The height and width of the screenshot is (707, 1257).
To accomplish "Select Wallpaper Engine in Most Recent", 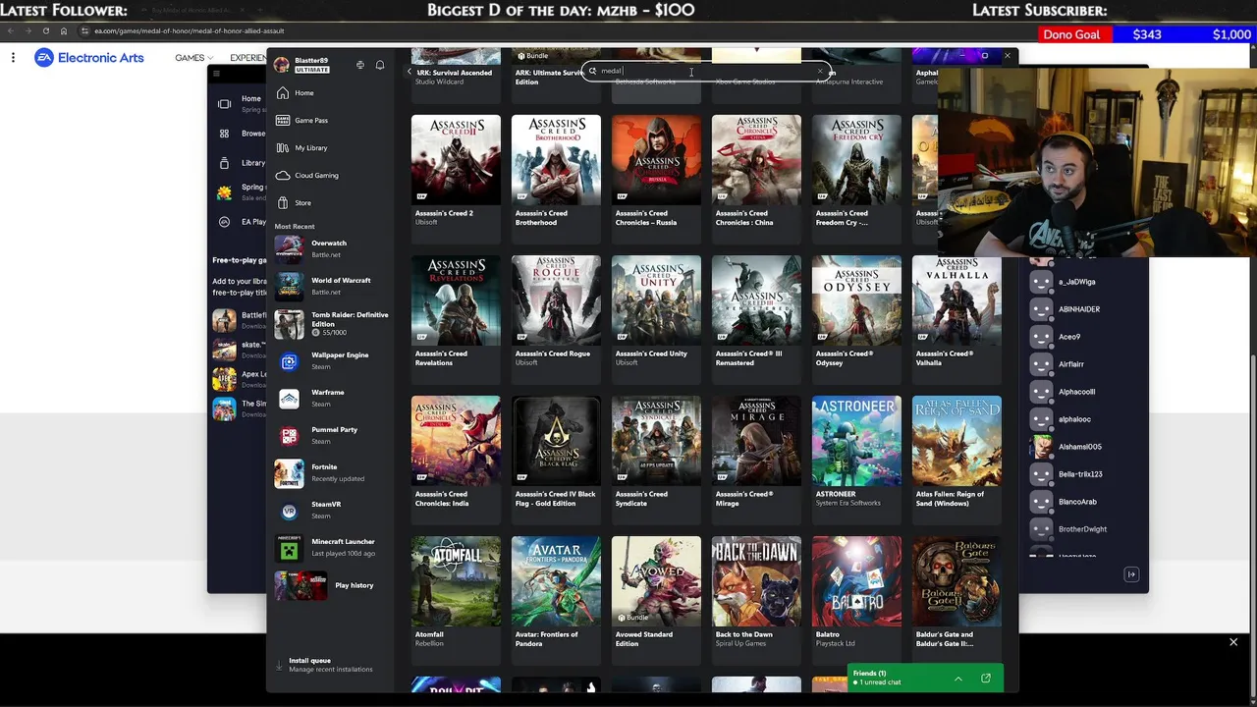I will (x=332, y=360).
